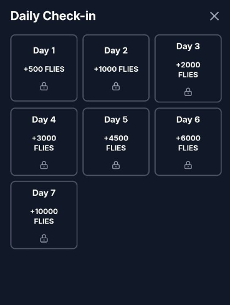This screenshot has width=230, height=305.
Task: Click the lock icon on Day 2
Action: point(116,86)
